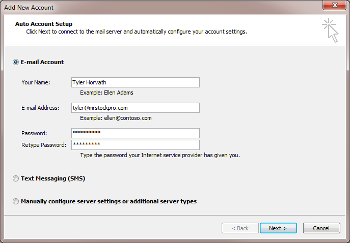Click the Your Name input field
This screenshot has height=243, width=350.
click(x=135, y=82)
